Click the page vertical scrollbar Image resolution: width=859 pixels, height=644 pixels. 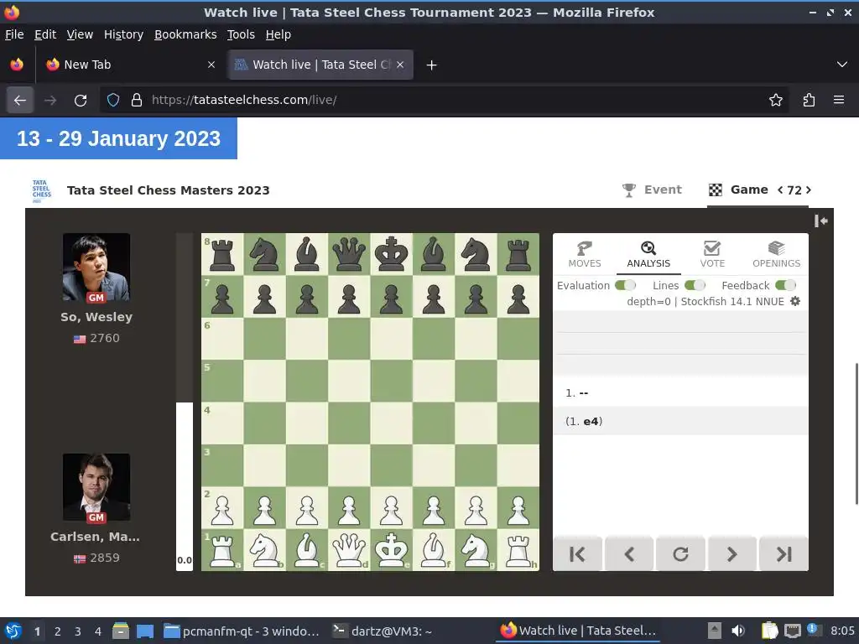856,433
